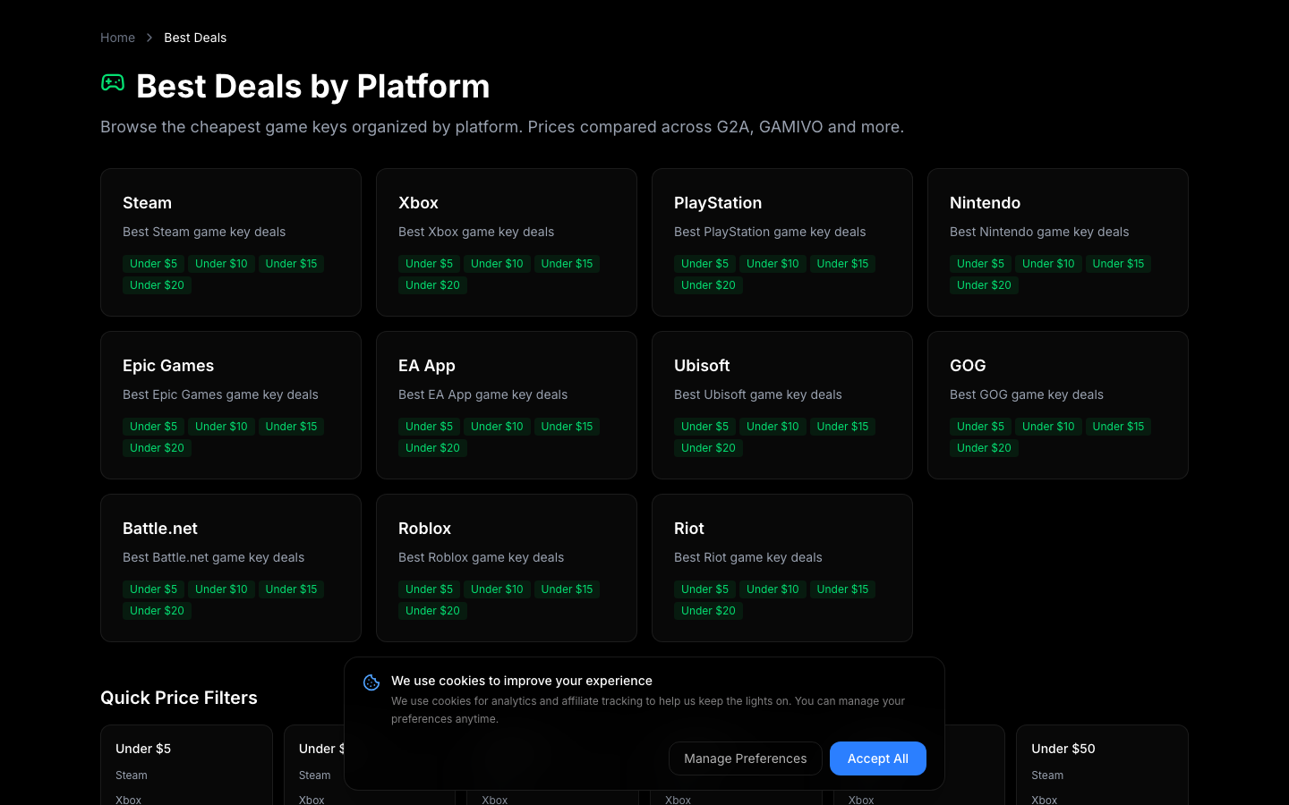Click the Under $50 quick filter heading
The height and width of the screenshot is (805, 1289).
click(x=1063, y=749)
